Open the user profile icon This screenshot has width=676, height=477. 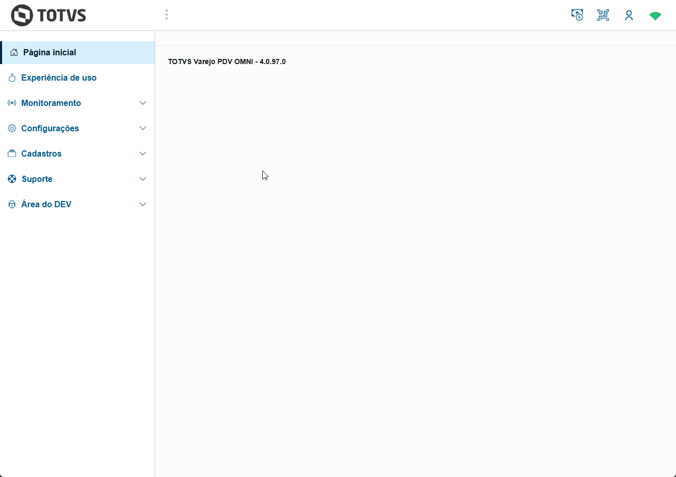[629, 15]
